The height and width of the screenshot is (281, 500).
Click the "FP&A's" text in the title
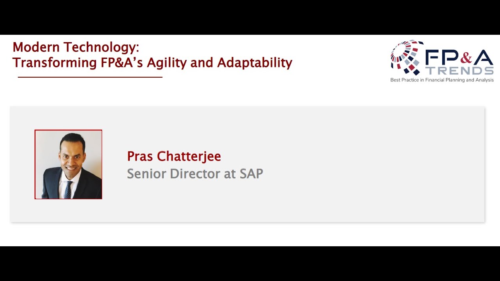tap(119, 62)
